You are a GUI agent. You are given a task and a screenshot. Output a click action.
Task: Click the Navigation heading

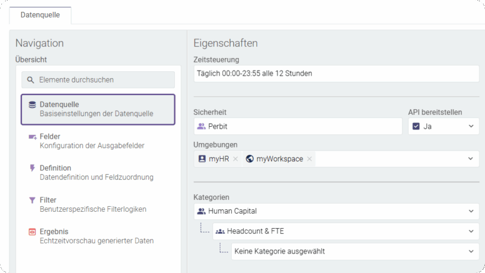(40, 44)
